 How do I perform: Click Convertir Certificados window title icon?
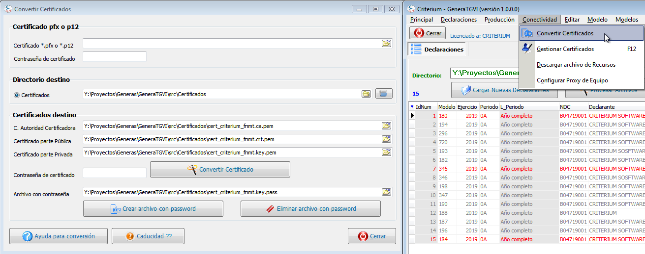pos(8,9)
